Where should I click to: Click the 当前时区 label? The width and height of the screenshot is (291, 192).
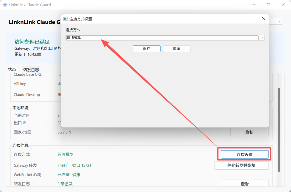(x=22, y=115)
